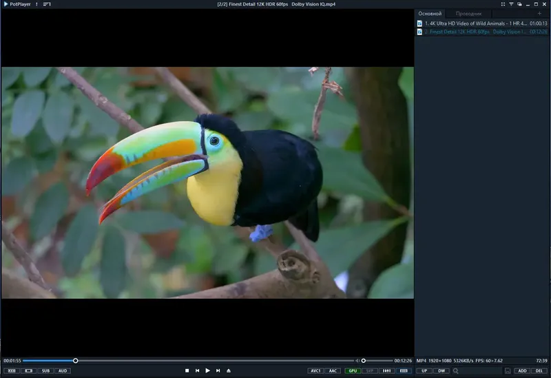Start playback with the play button

point(208,370)
